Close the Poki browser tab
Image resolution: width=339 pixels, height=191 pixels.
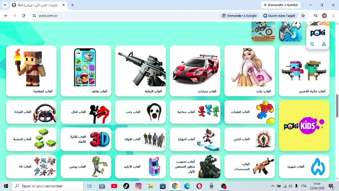63,5
